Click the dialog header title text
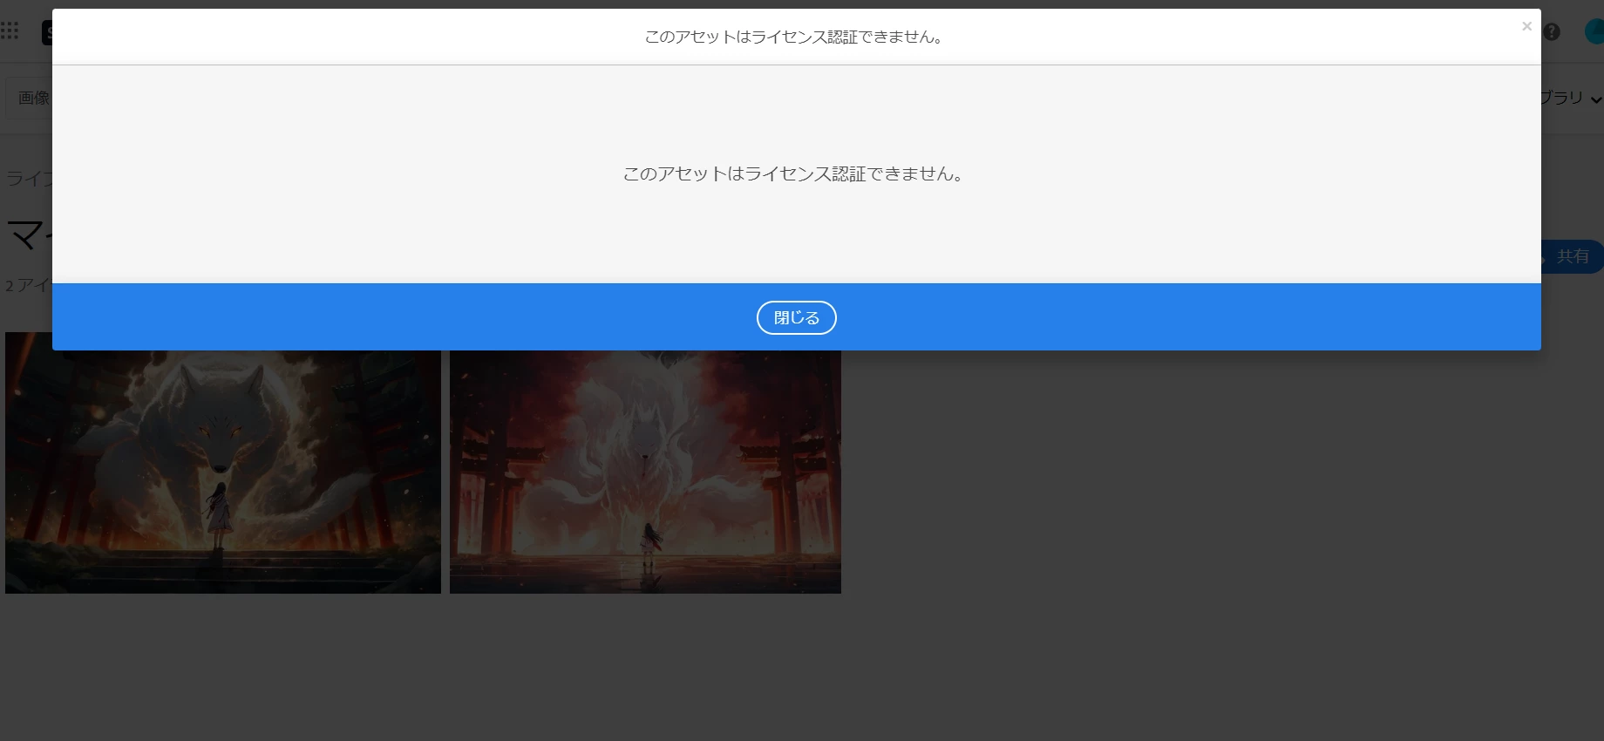 tap(794, 37)
